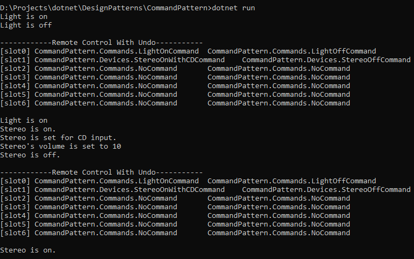Click the [slot4] label in the first listing

tap(15, 86)
